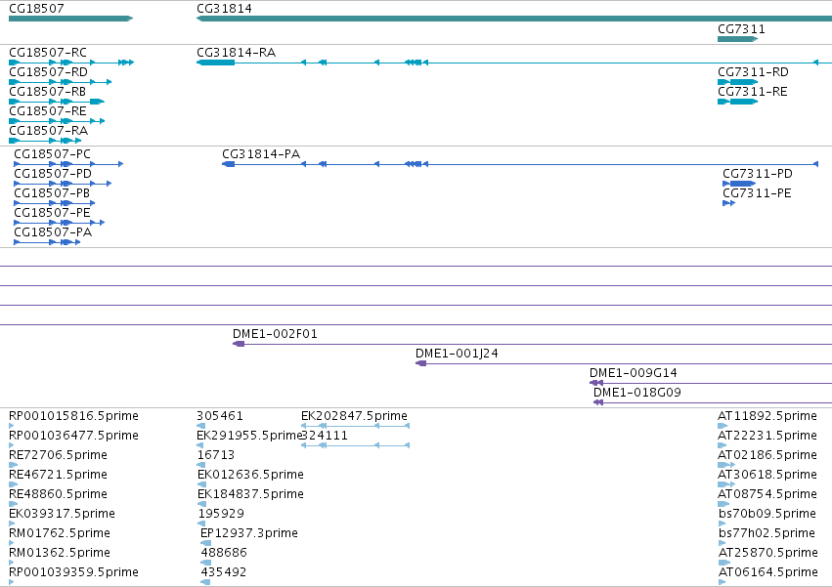Click the EK202847.5prime spliced EST label
This screenshot has width=832, height=587.
pyautogui.click(x=354, y=416)
